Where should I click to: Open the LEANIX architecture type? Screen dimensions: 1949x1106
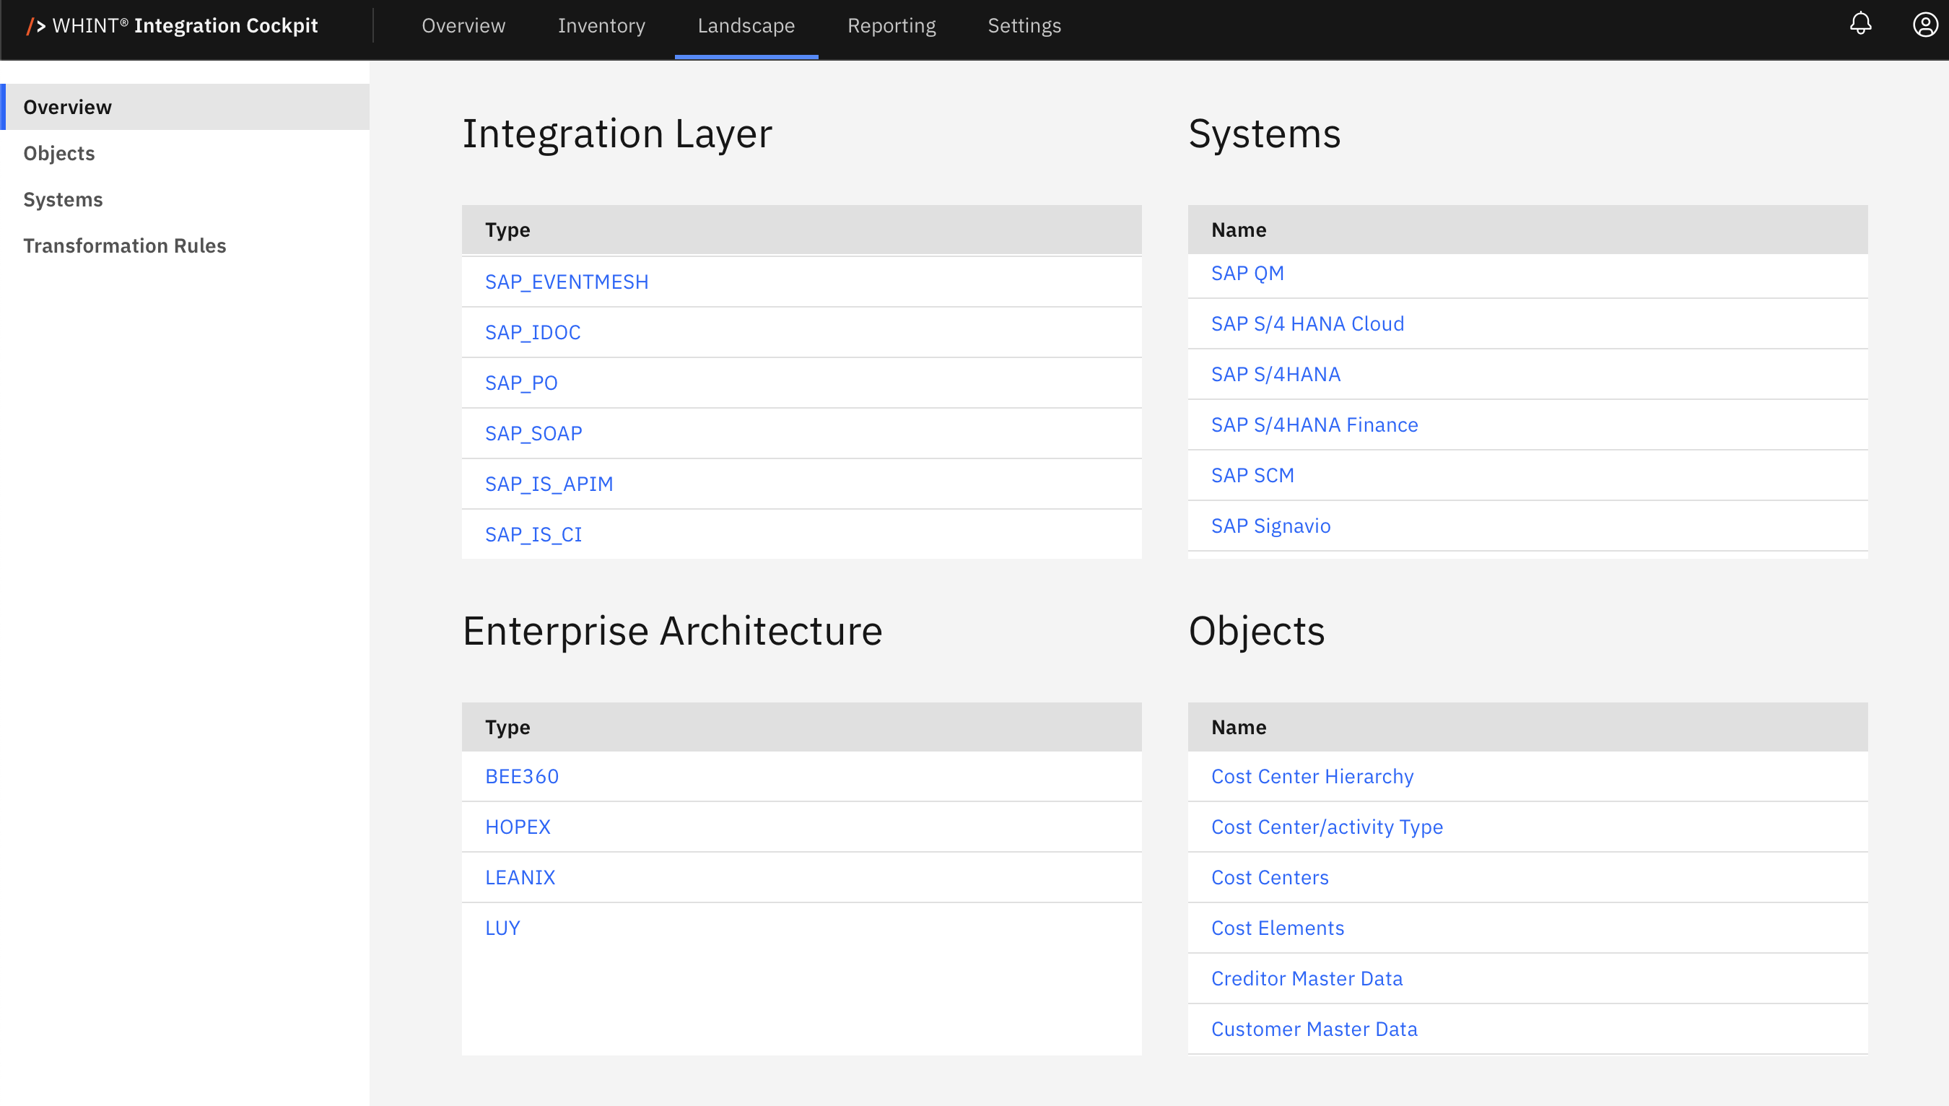520,877
